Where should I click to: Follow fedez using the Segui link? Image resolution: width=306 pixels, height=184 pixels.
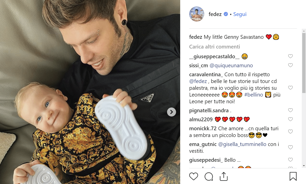pos(240,14)
